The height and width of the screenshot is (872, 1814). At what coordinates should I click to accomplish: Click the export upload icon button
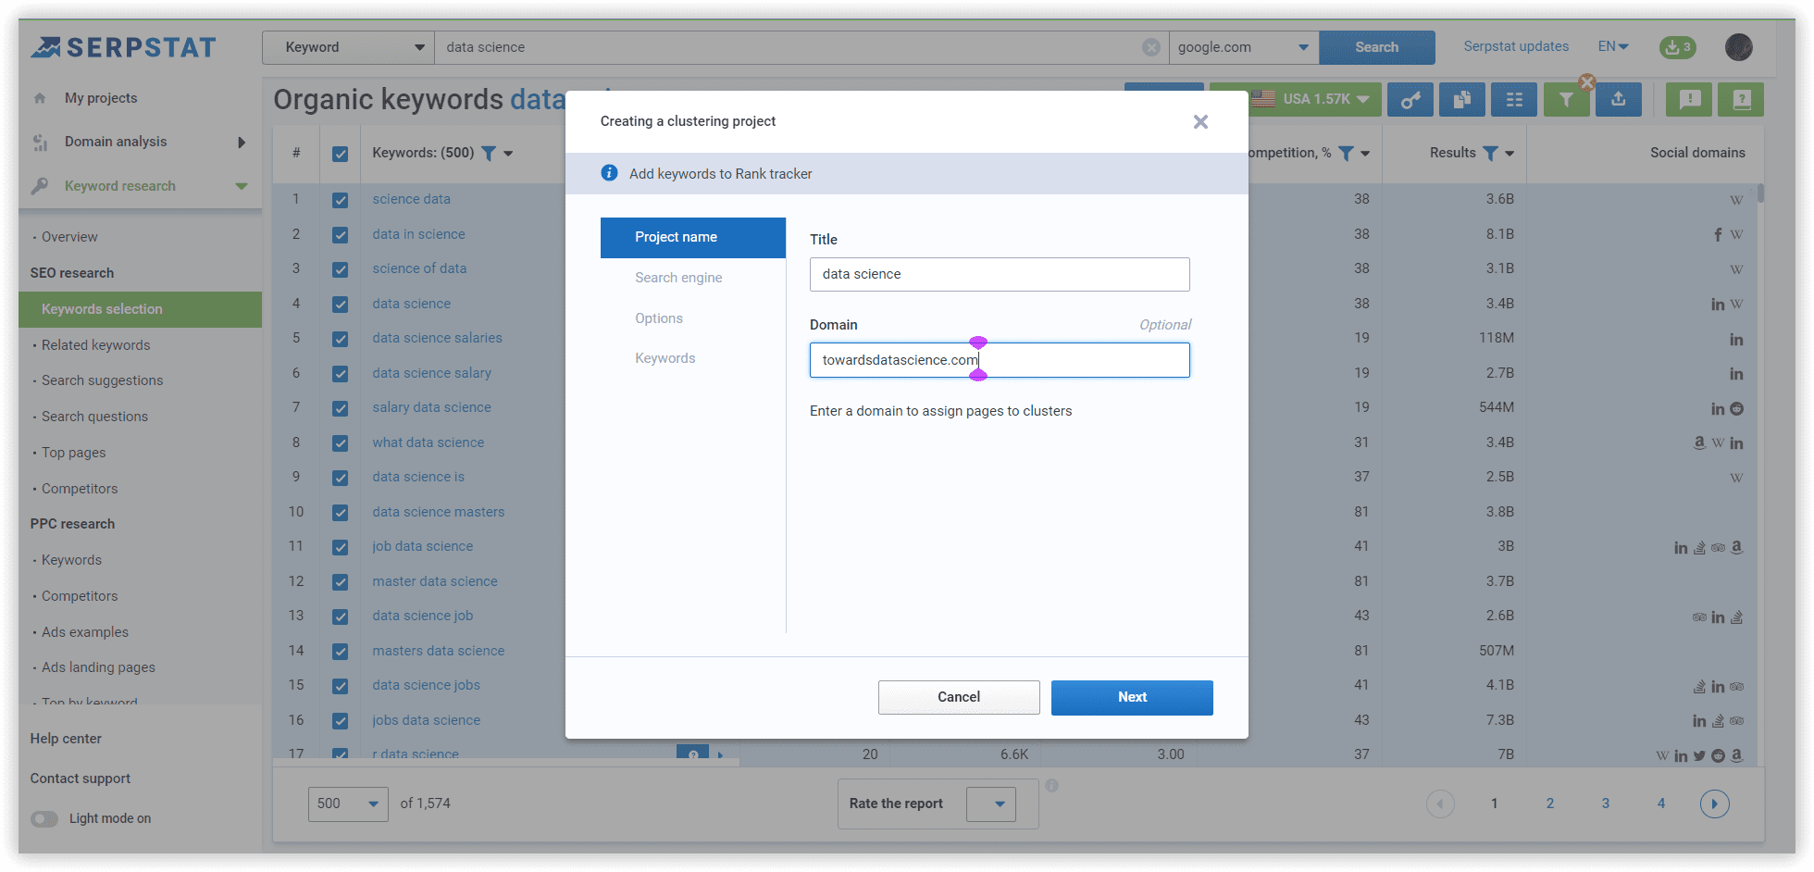pyautogui.click(x=1618, y=100)
